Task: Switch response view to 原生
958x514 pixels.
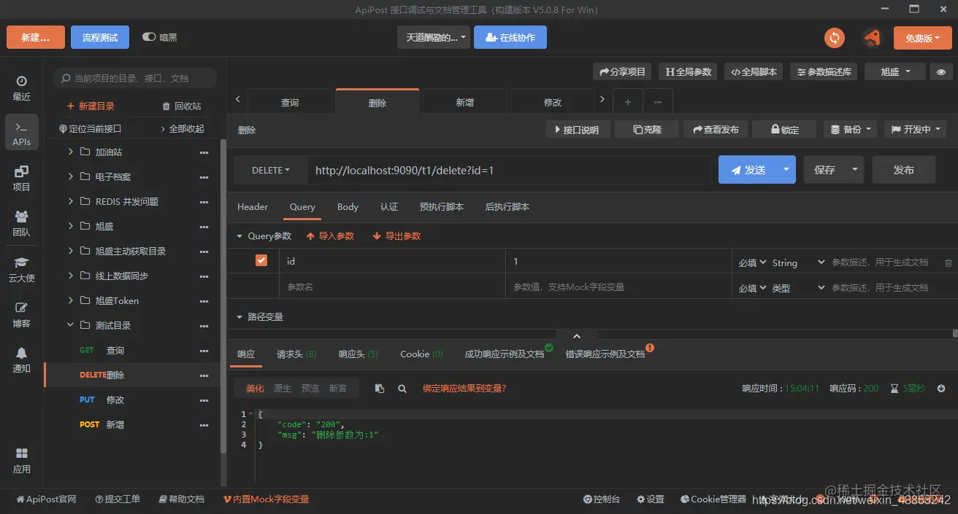Action: point(282,389)
